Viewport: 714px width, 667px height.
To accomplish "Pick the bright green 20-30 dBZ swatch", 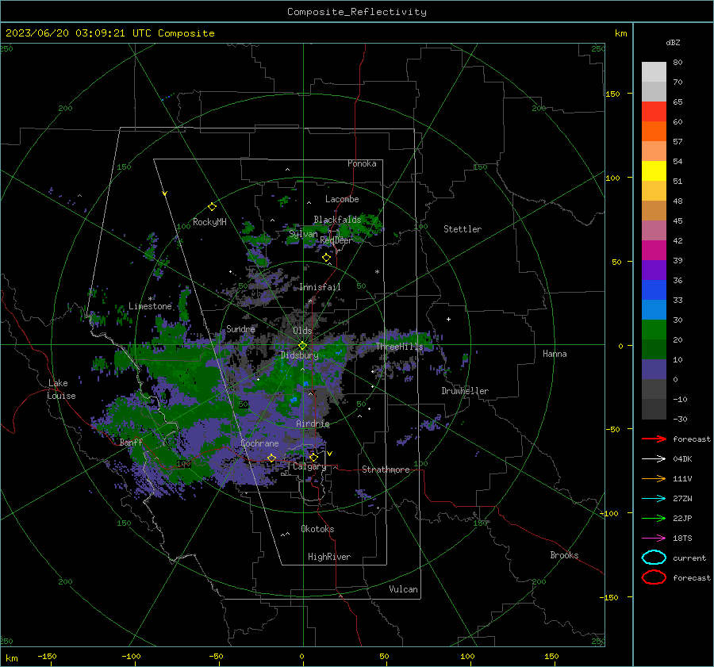I will click(654, 330).
